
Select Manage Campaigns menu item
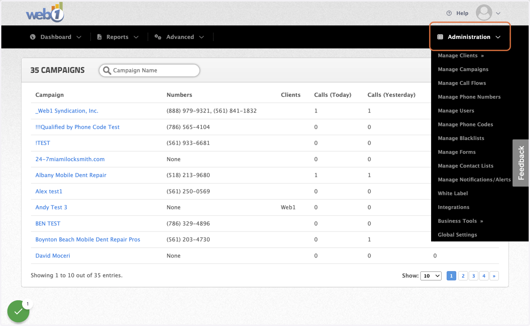click(x=463, y=69)
